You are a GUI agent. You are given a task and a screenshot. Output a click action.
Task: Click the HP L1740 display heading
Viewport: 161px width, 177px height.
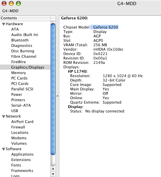point(78,71)
